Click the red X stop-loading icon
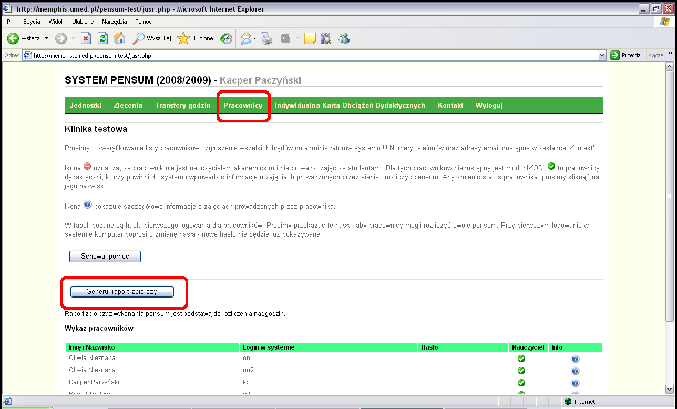 coord(86,38)
